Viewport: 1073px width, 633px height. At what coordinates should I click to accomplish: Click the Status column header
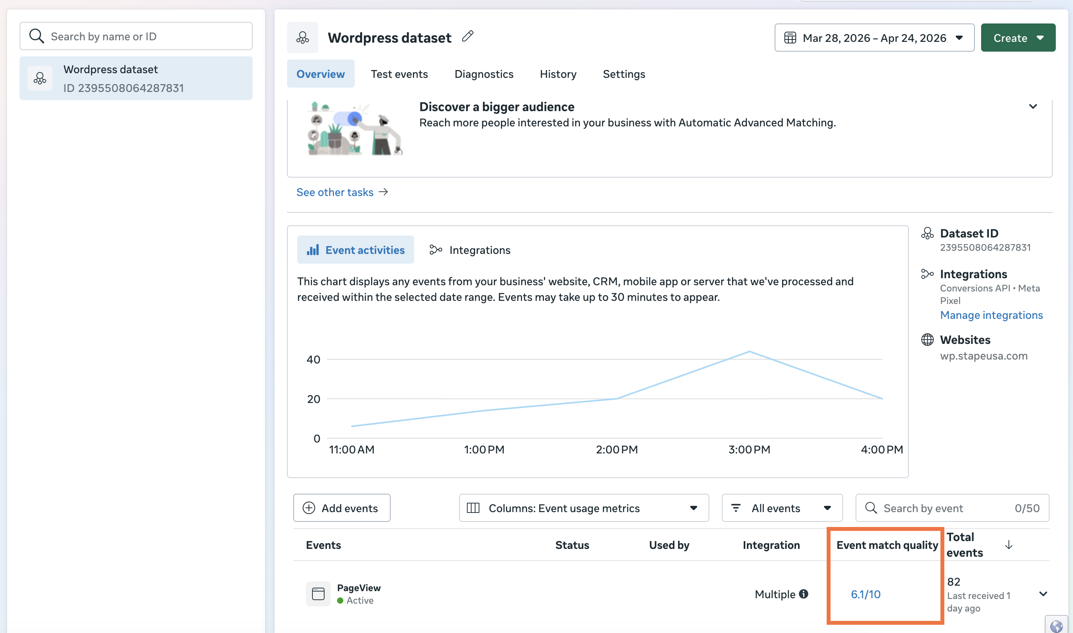click(x=572, y=545)
